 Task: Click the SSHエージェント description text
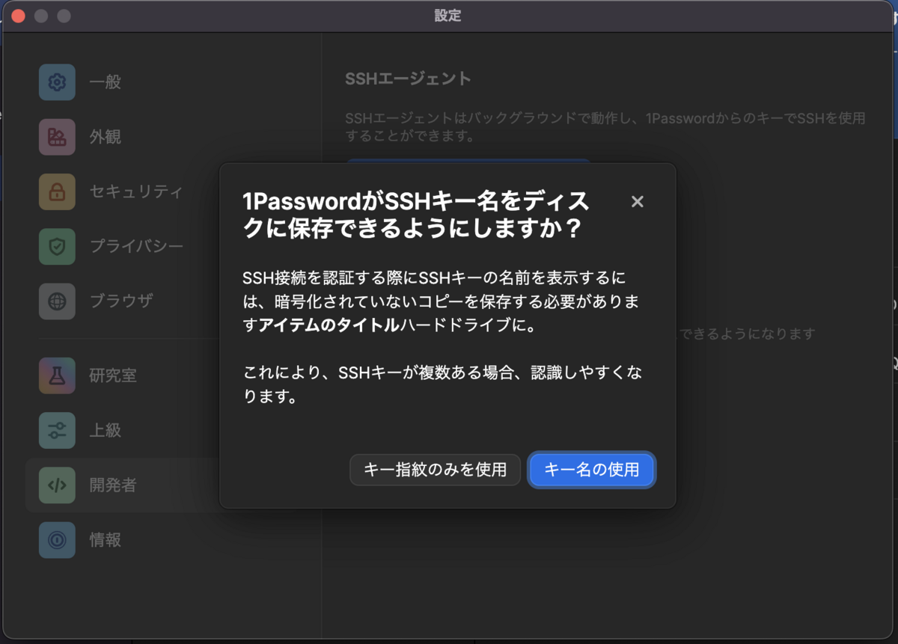(x=605, y=127)
